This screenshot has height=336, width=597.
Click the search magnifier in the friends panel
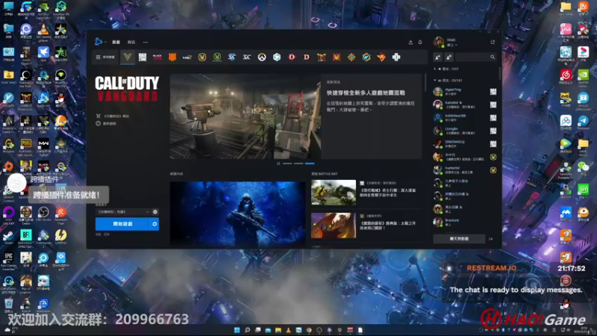pyautogui.click(x=493, y=57)
